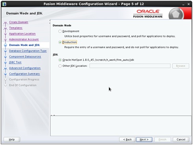Click the Templates step marker icon
193x145 pixels.
pyautogui.click(x=6, y=28)
